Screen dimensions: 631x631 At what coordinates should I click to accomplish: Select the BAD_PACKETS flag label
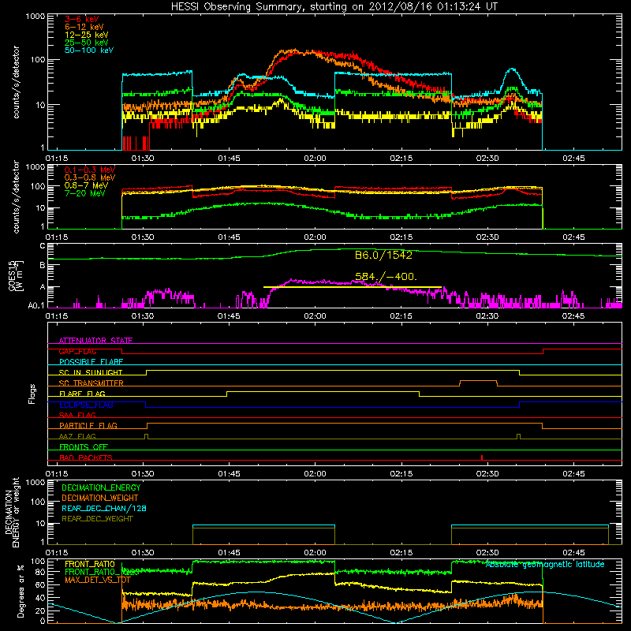coord(86,457)
